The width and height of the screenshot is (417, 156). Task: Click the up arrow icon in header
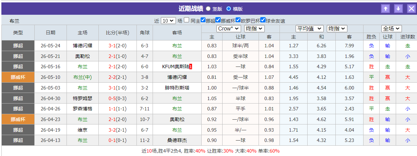pos(385,9)
